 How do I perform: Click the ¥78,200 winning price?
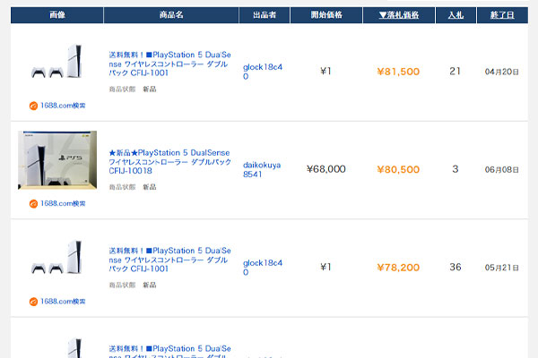tap(398, 267)
